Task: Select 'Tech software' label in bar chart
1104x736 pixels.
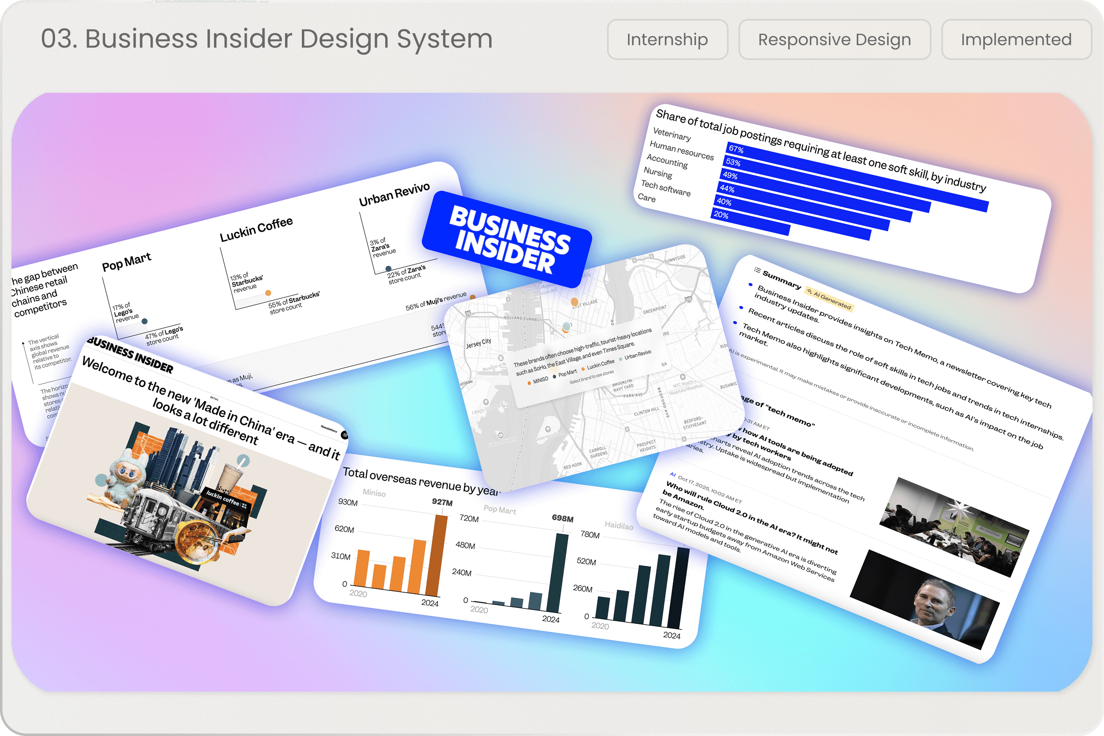Action: [x=666, y=188]
